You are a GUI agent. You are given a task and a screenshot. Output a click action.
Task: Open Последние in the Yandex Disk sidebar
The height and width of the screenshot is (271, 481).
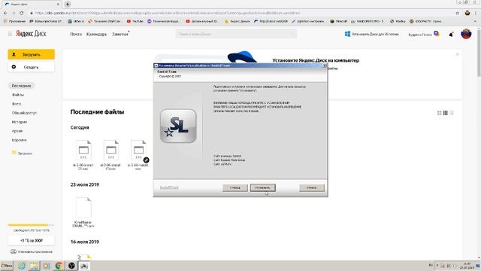(x=21, y=86)
